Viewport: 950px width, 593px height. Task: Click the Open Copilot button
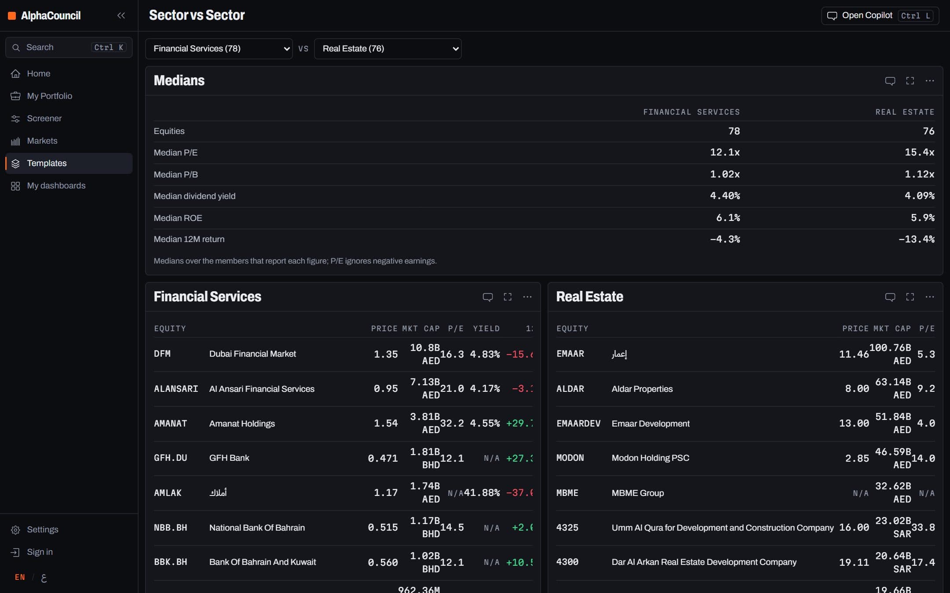click(x=880, y=16)
